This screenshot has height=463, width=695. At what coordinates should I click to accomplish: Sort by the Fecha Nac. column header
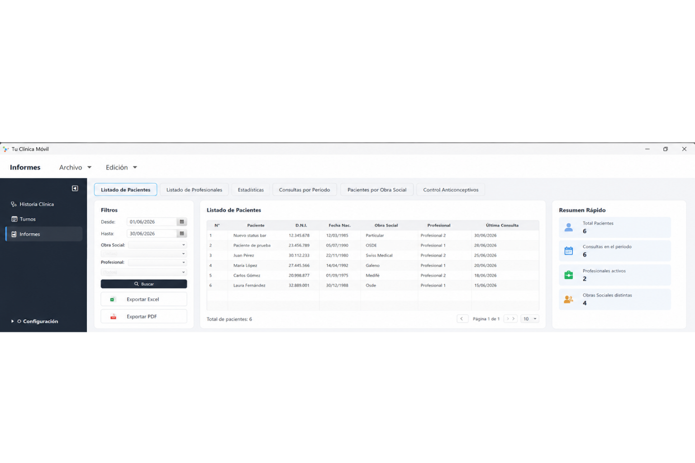coord(340,225)
